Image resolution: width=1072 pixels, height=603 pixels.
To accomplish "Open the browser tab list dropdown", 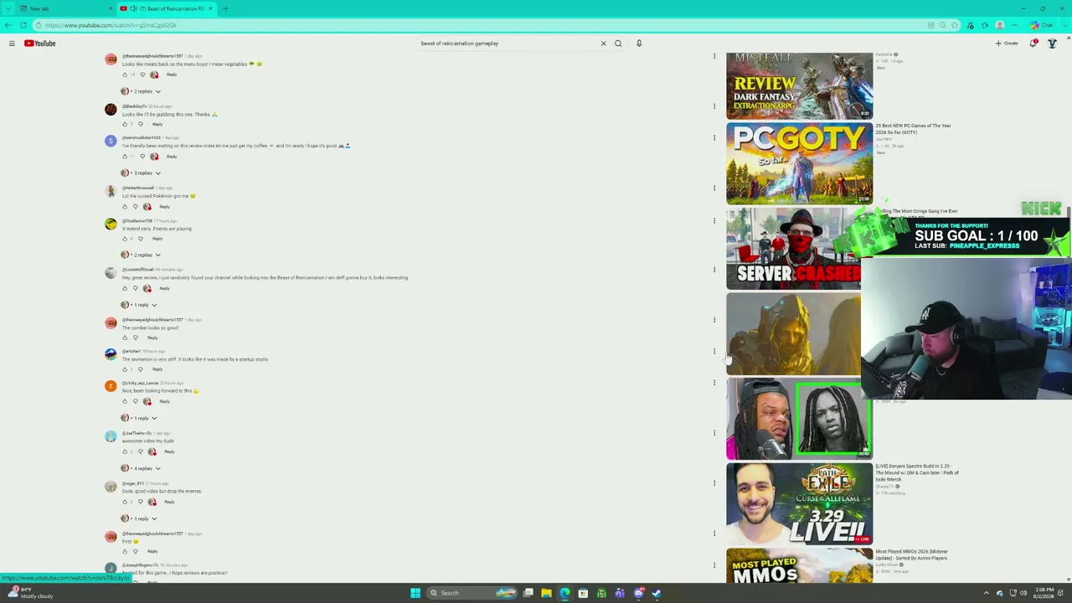I will pyautogui.click(x=8, y=8).
